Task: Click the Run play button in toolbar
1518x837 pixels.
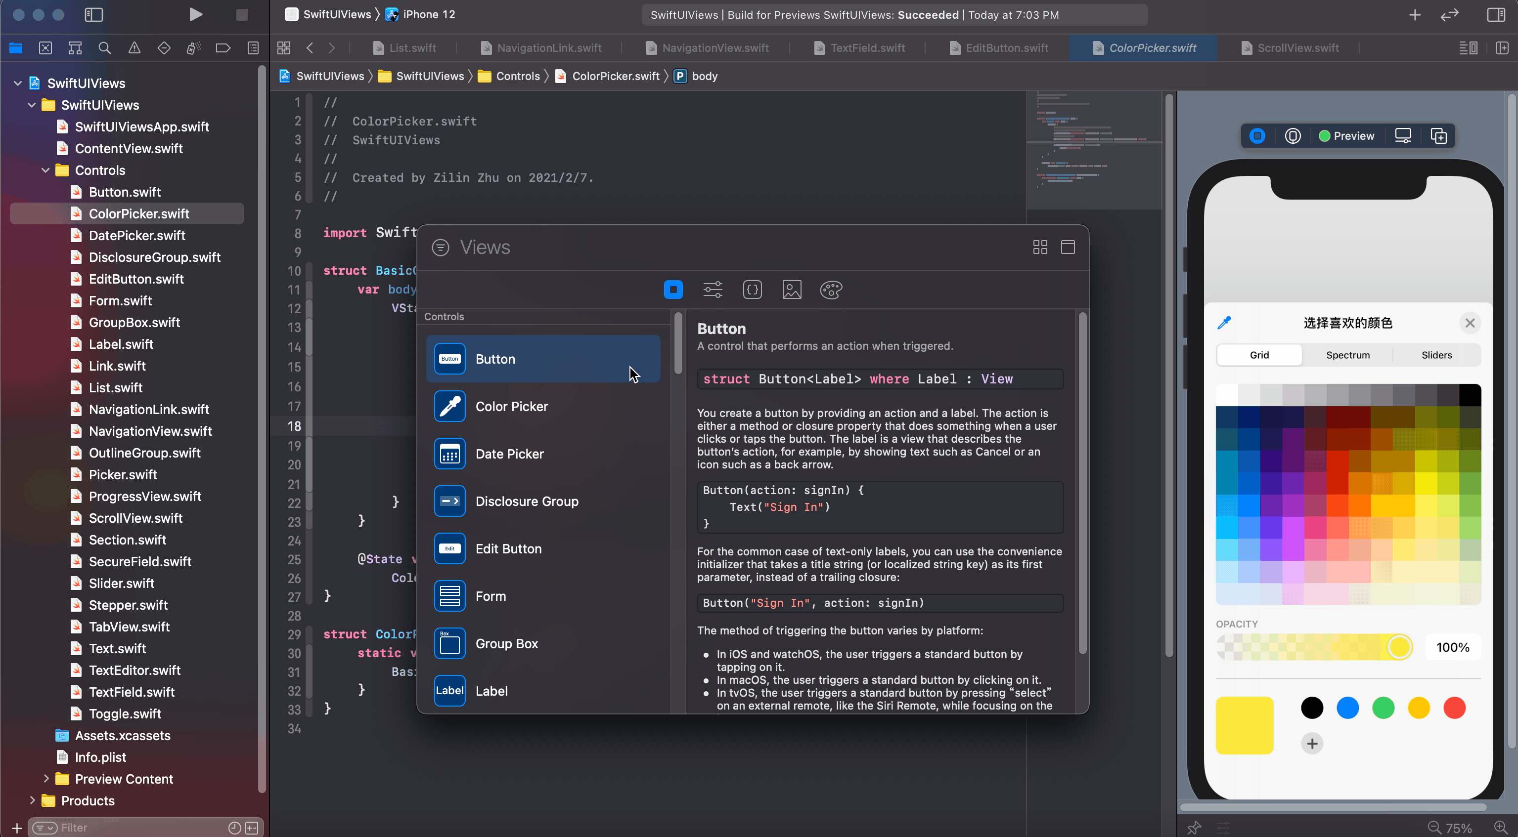Action: click(x=196, y=14)
